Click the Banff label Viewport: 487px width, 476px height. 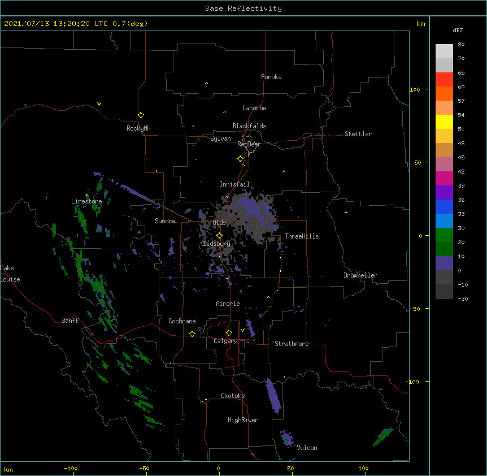[x=70, y=321]
